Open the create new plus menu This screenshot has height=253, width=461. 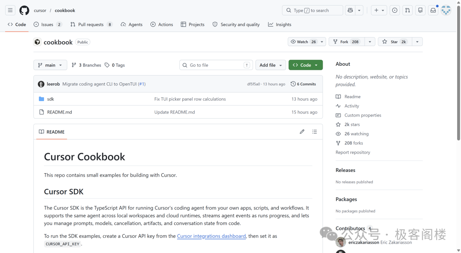pos(379,10)
